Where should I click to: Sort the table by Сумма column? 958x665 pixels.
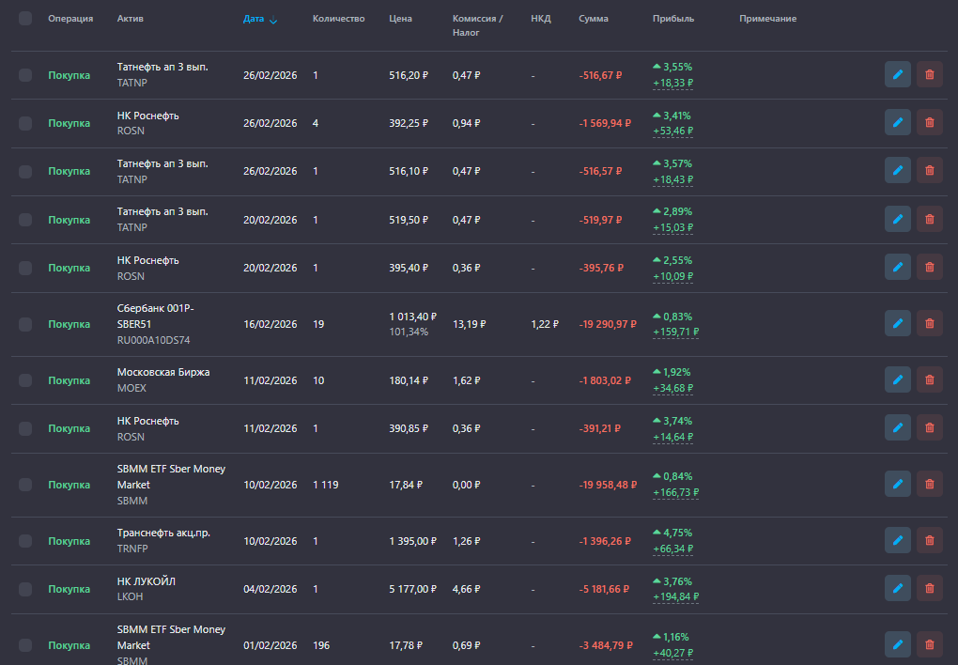click(594, 19)
